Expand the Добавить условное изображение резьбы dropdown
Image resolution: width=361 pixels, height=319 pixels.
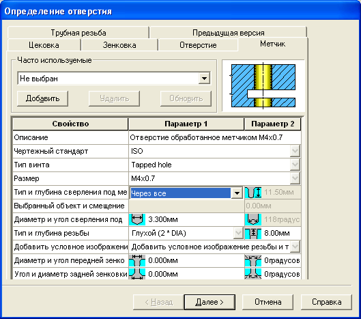(x=295, y=247)
